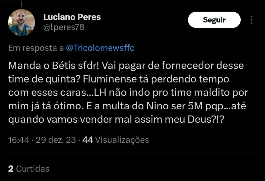Click the 29 dez. 23 date
Viewport: 265px width, 181px height.
pyautogui.click(x=56, y=140)
